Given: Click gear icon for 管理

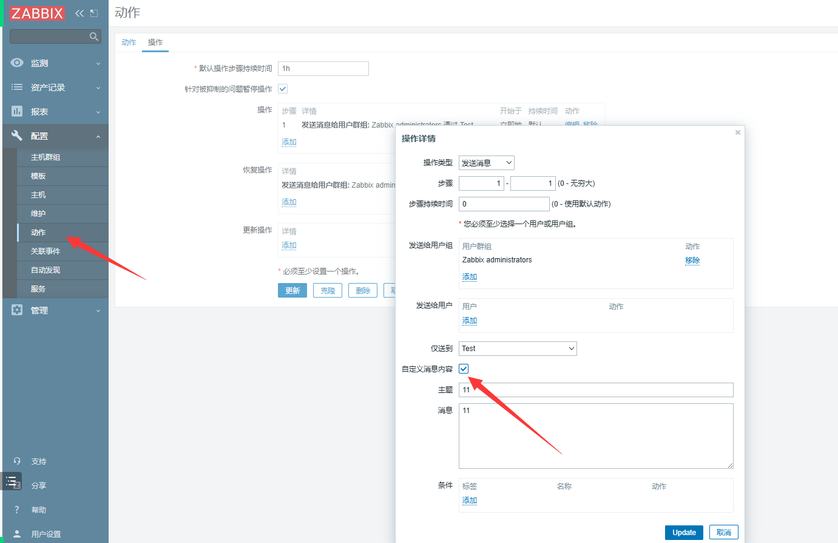Looking at the screenshot, I should pyautogui.click(x=17, y=310).
